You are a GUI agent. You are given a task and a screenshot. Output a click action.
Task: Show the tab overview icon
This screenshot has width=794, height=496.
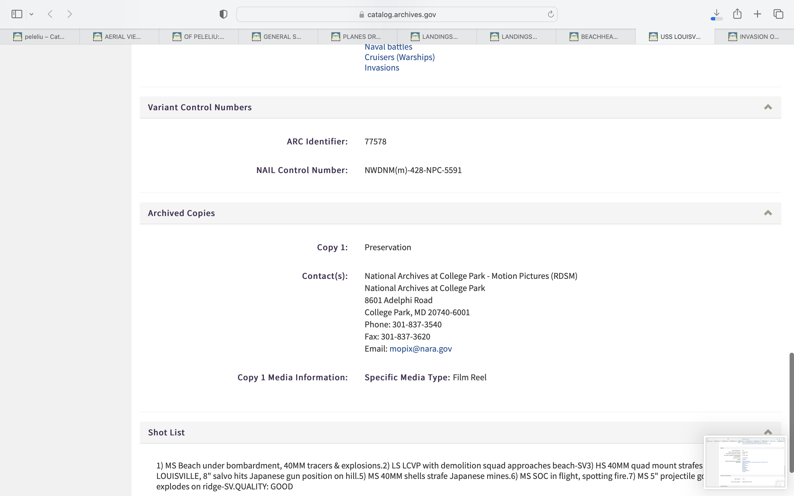[778, 14]
